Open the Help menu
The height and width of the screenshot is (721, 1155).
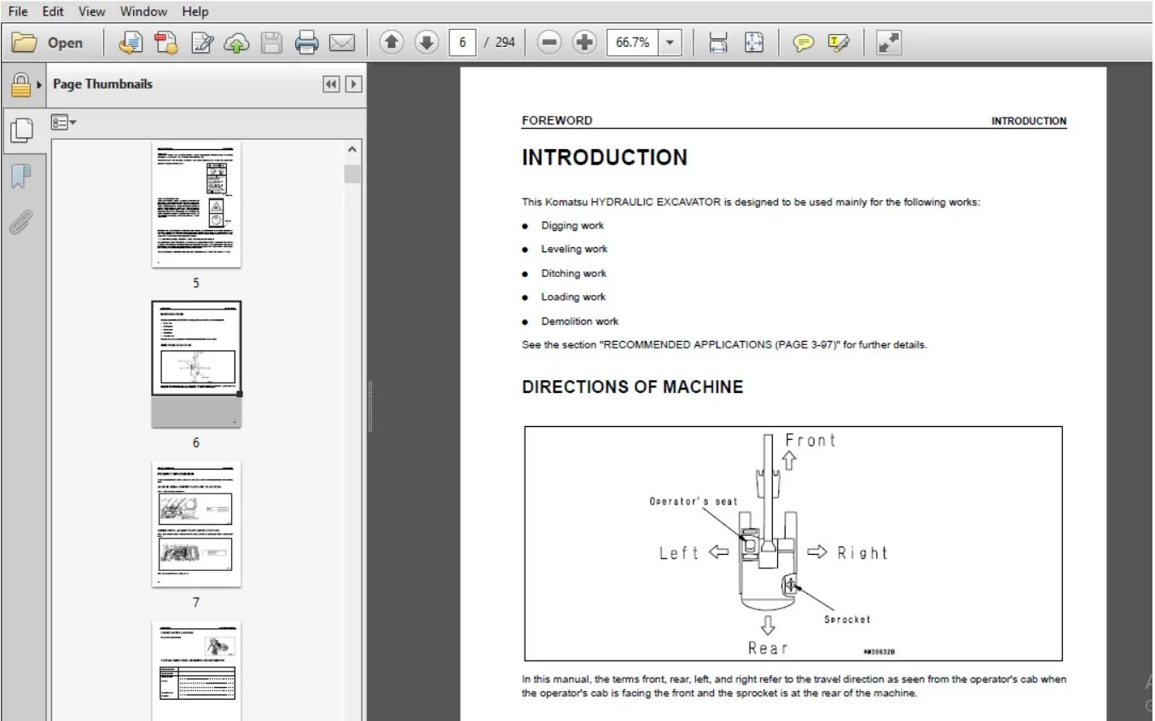click(x=194, y=11)
